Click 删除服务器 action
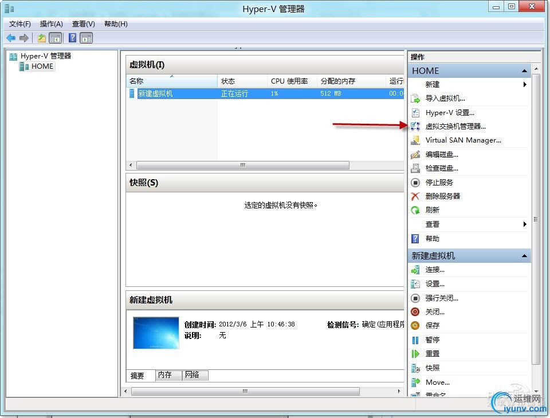This screenshot has width=550, height=418. click(x=443, y=196)
